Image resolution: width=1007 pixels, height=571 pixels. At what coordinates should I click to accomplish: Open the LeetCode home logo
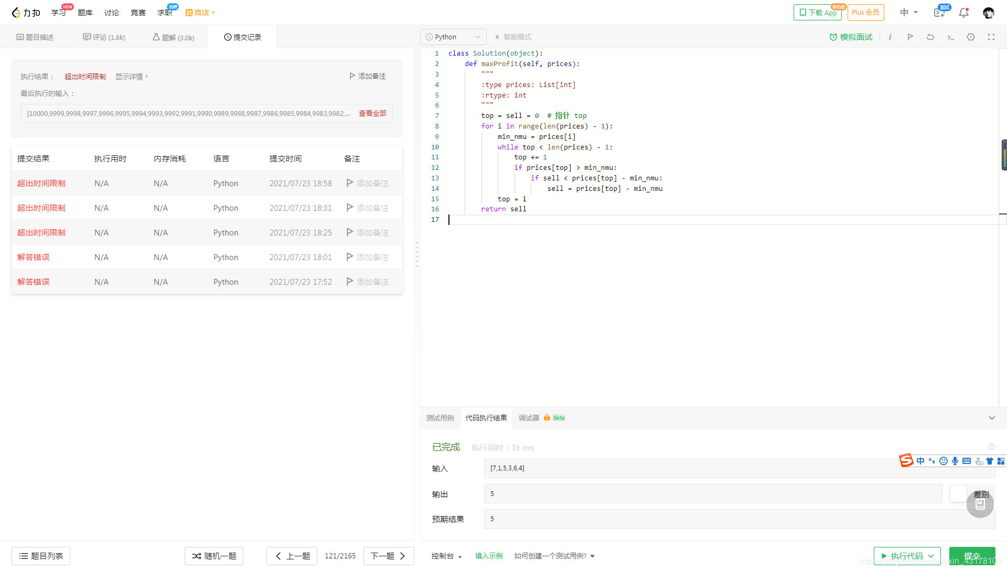tap(26, 13)
